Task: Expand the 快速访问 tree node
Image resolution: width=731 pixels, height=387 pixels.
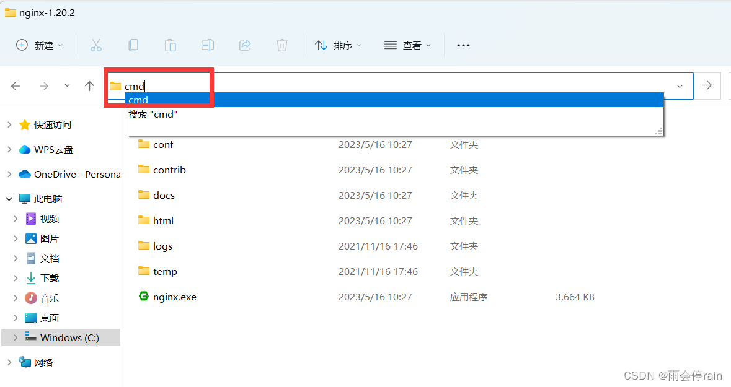Action: (9, 124)
